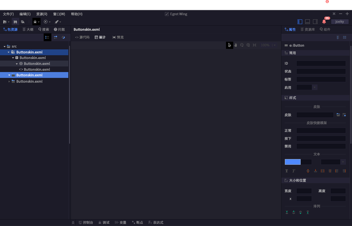Click the properties grid layout icon
The image size is (352, 226).
pos(344,37)
